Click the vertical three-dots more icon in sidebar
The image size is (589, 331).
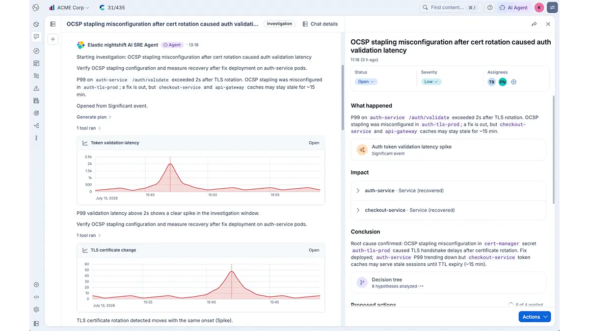pos(36,138)
